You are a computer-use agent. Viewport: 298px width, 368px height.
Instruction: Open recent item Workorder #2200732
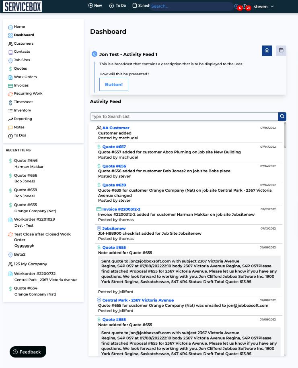[35, 274]
